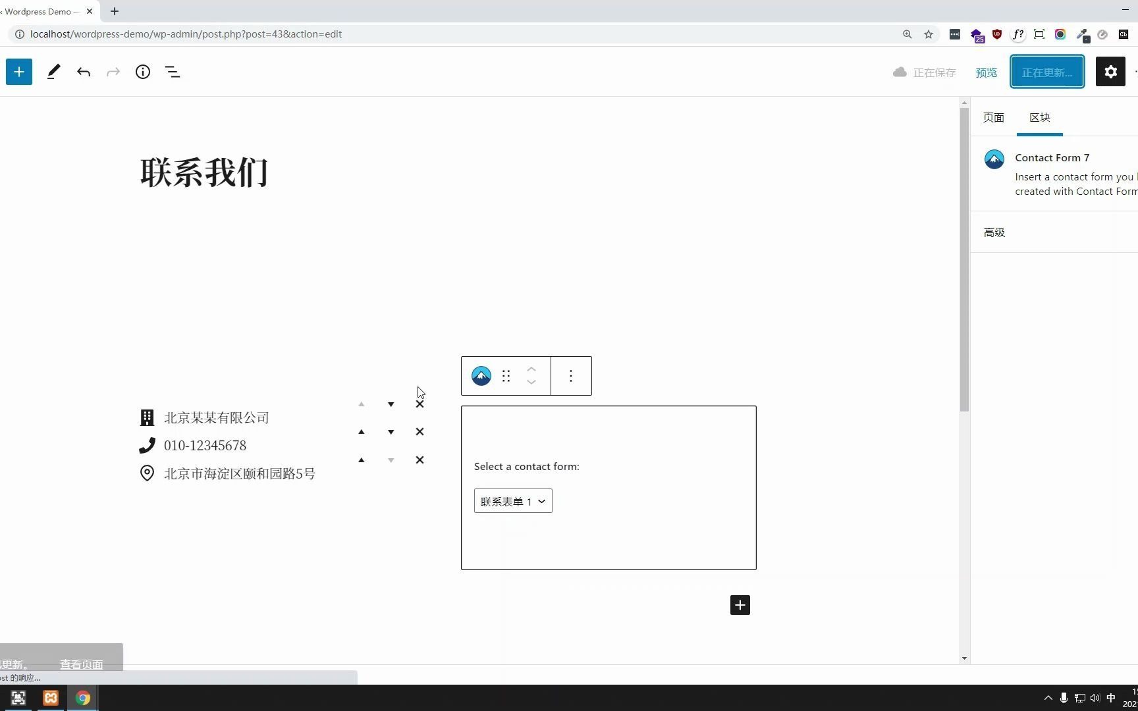Screen dimensions: 1138x711
Task: Open the list view outline icon
Action: pos(173,72)
